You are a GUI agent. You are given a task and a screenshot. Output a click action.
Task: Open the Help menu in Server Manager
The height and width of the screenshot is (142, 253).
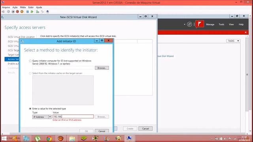coord(241,24)
